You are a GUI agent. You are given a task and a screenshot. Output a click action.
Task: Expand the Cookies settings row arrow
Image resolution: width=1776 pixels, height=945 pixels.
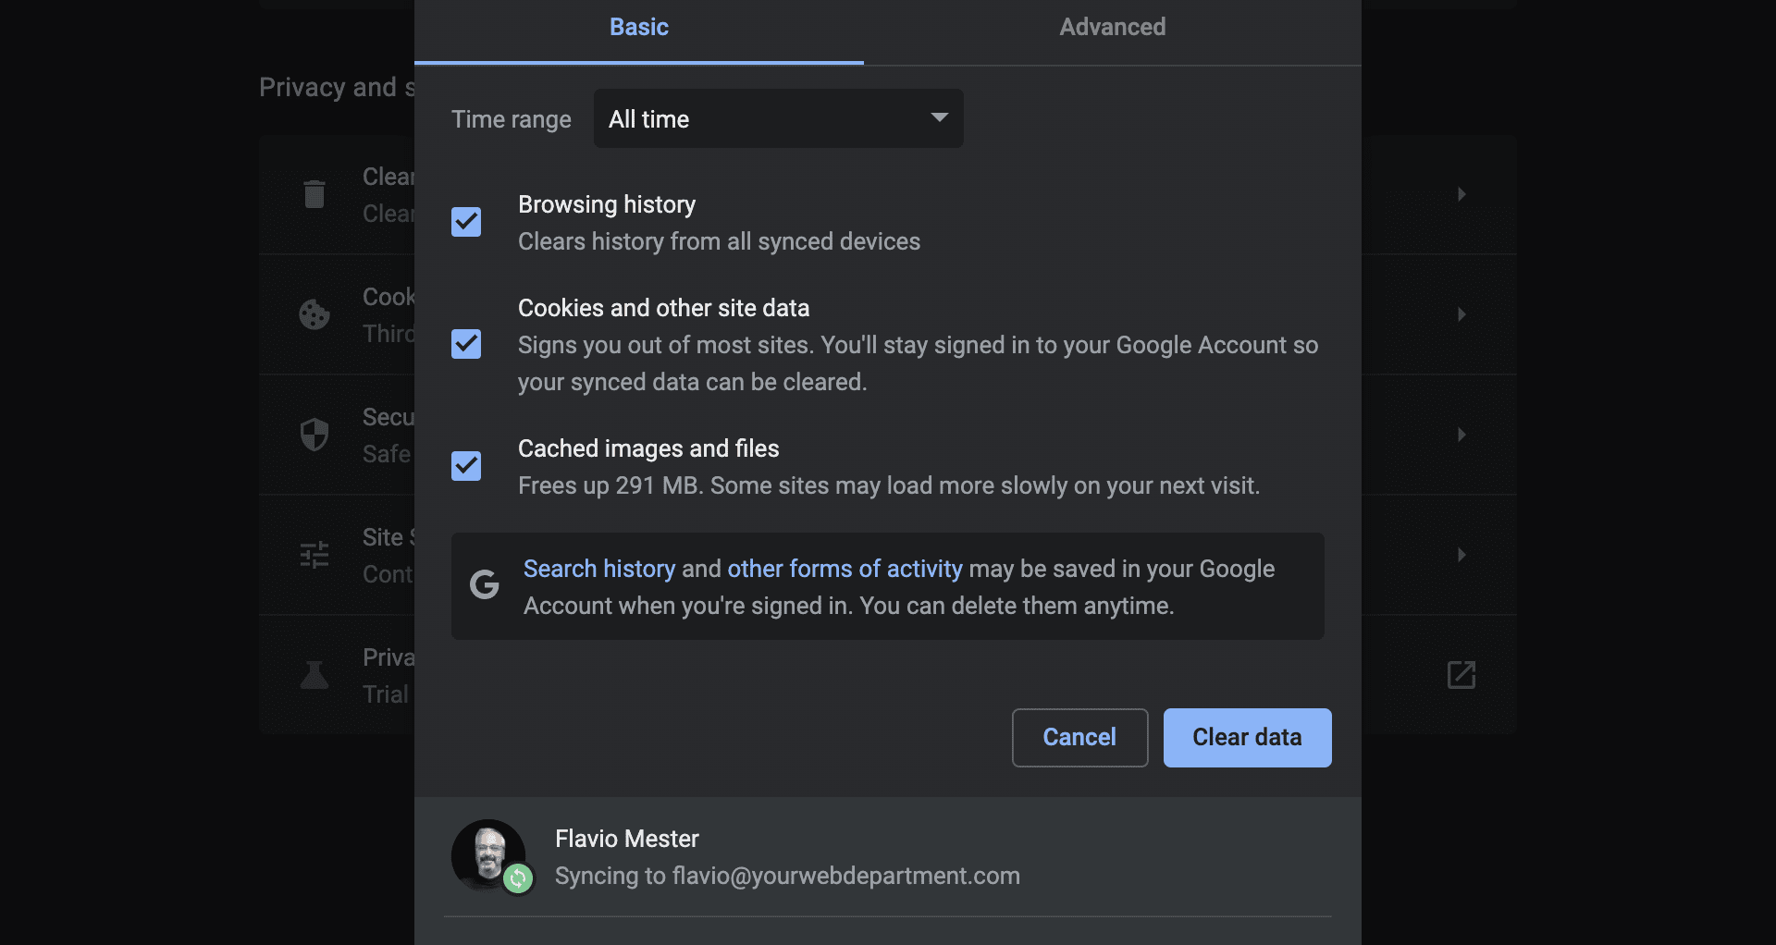pos(1461,314)
